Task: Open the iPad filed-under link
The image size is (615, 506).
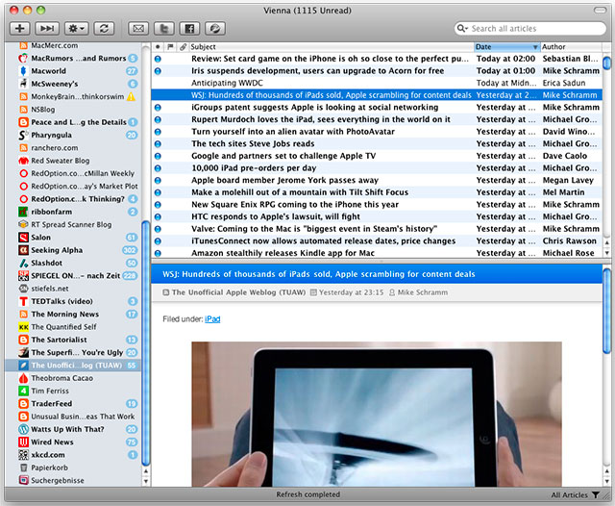Action: click(212, 319)
